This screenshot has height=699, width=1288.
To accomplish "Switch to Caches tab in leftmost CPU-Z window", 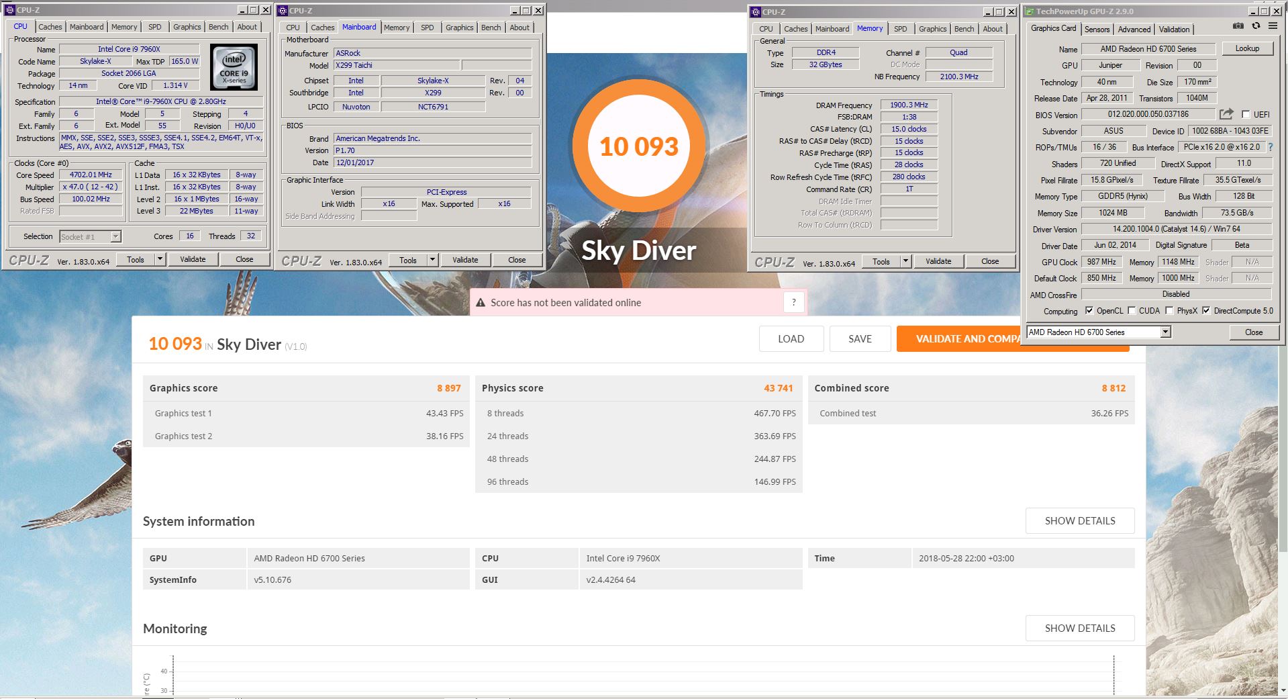I will click(x=50, y=27).
